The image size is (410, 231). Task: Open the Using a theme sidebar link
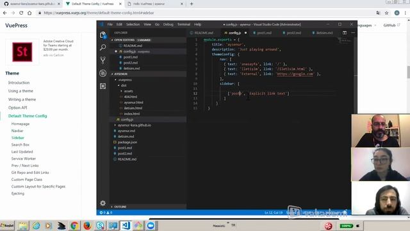click(20, 91)
